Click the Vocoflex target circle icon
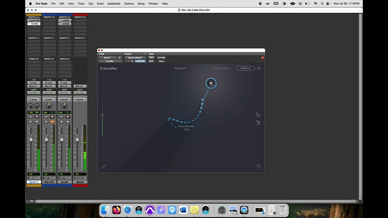 coord(258,115)
